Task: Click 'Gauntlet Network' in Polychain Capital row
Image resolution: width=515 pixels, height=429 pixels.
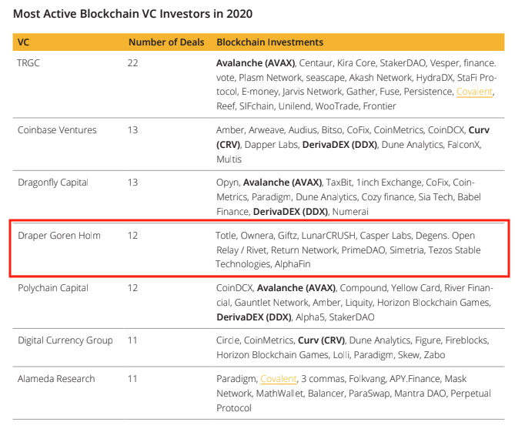Action: click(271, 303)
